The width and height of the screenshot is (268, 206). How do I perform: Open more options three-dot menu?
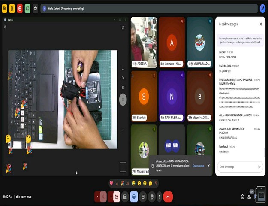159,197
